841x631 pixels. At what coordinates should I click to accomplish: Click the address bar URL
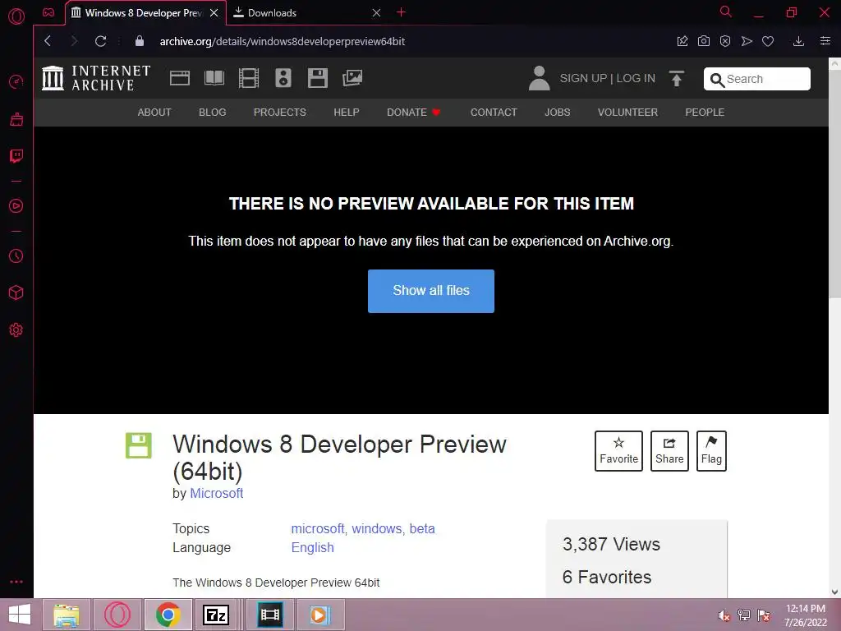(283, 41)
